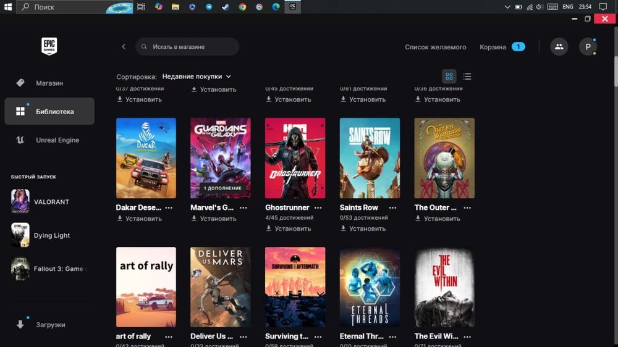The image size is (618, 347).
Task: Open the Store (Магазин) section
Action: pos(49,83)
